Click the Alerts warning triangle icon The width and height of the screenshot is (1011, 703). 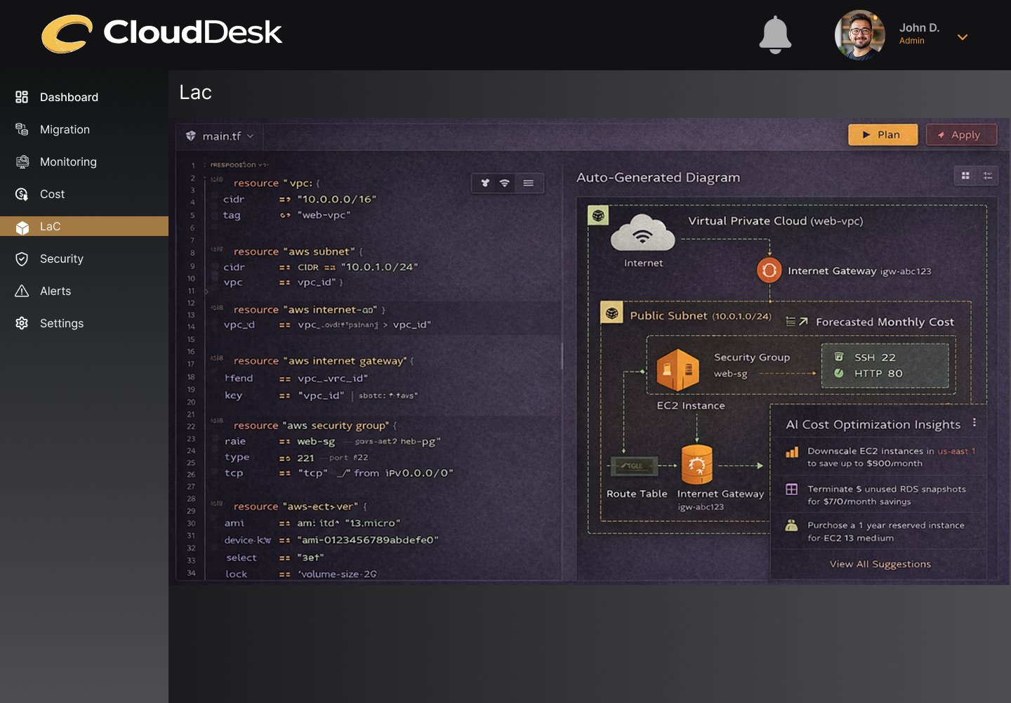[22, 291]
